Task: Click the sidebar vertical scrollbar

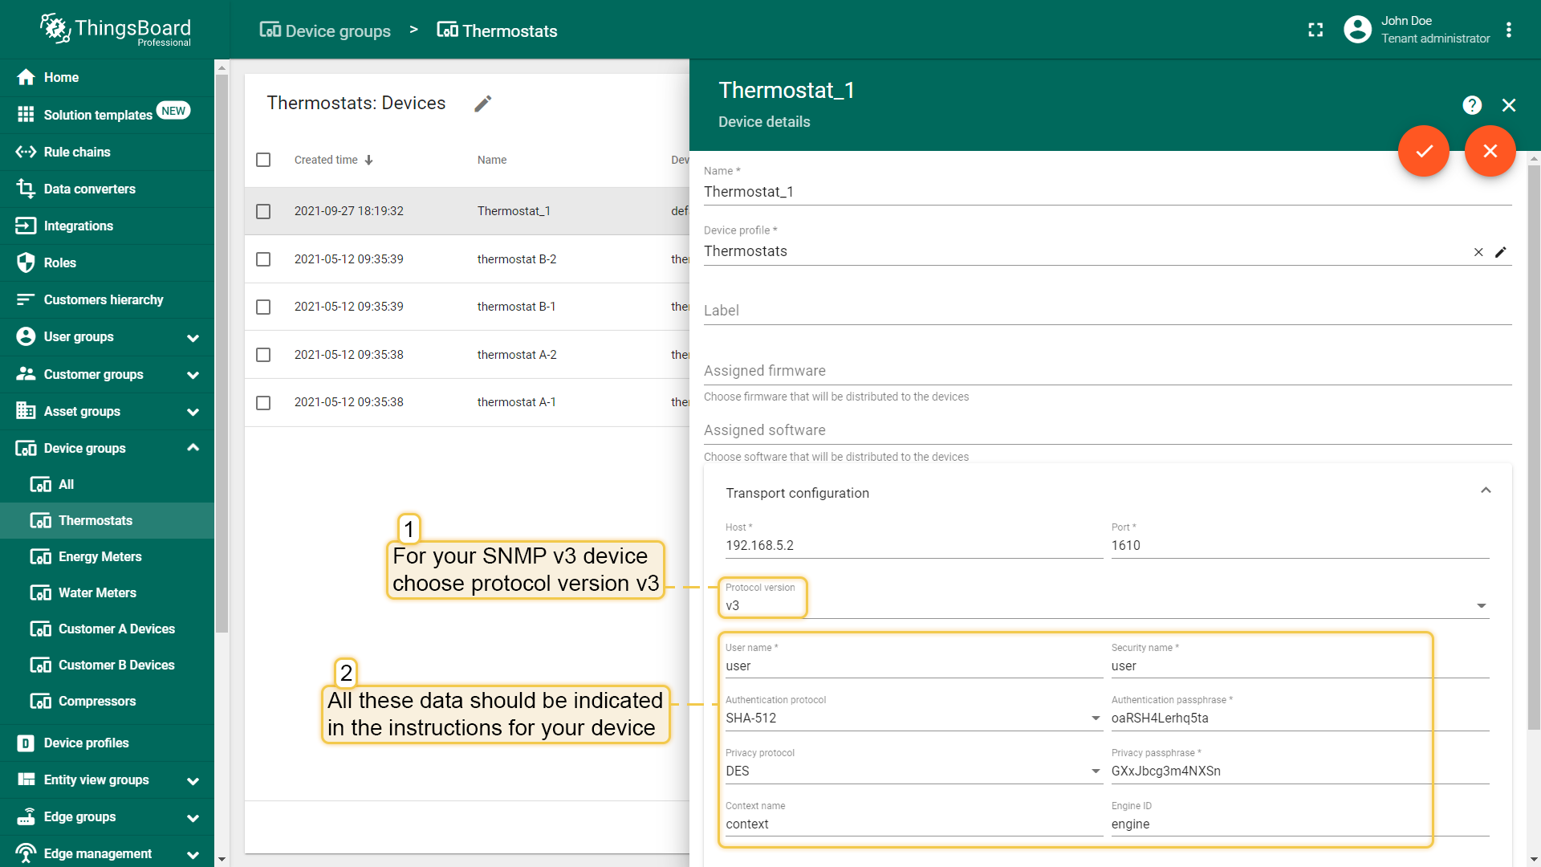Action: point(222,353)
